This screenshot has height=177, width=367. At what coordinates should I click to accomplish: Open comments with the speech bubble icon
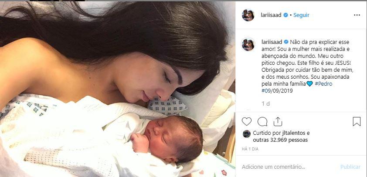click(x=262, y=122)
